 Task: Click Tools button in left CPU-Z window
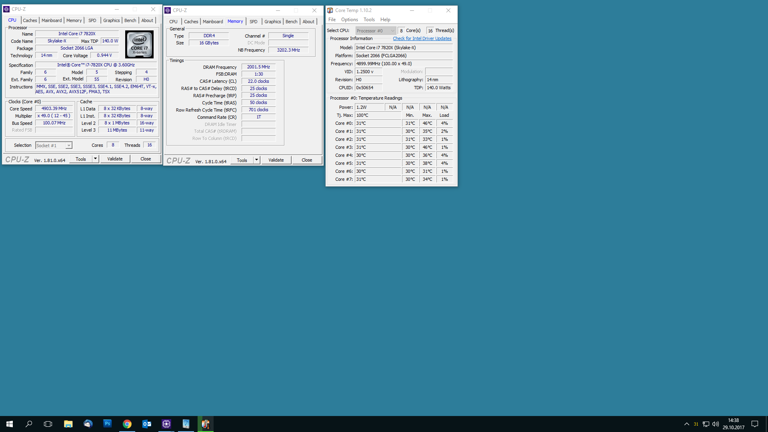point(81,159)
